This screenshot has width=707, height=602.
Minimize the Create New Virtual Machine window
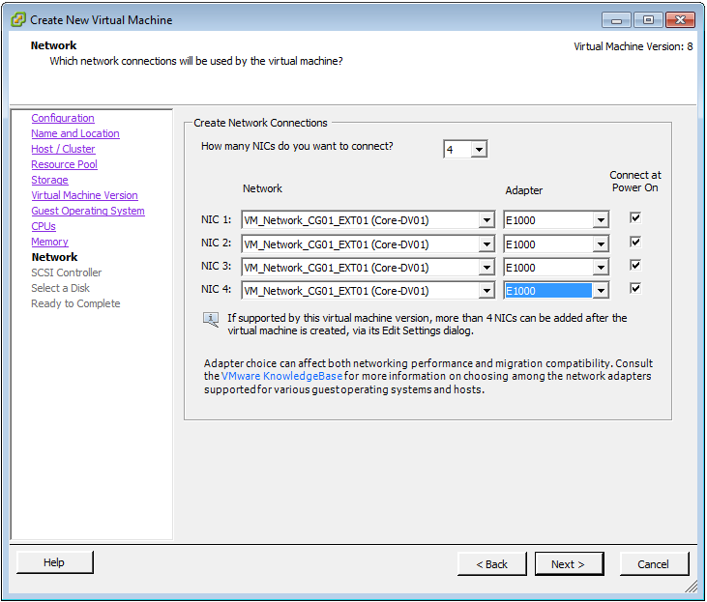[616, 20]
